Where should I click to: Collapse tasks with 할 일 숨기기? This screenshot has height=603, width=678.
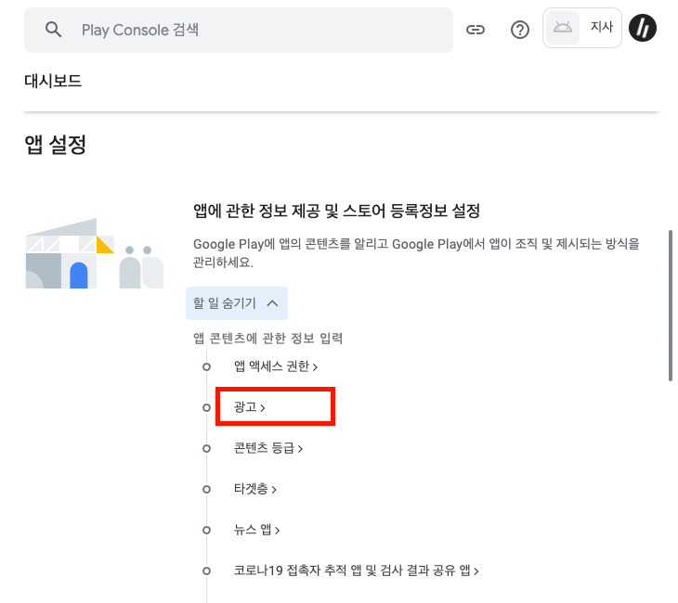pyautogui.click(x=237, y=303)
